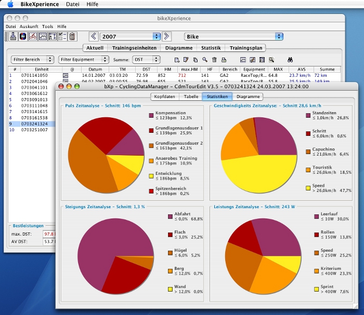Go to the previous year arrow

click(x=94, y=36)
